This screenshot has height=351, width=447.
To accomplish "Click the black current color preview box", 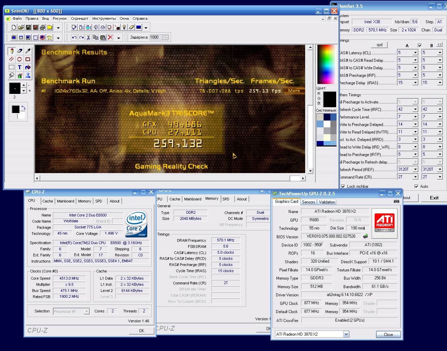I will 330,99.
